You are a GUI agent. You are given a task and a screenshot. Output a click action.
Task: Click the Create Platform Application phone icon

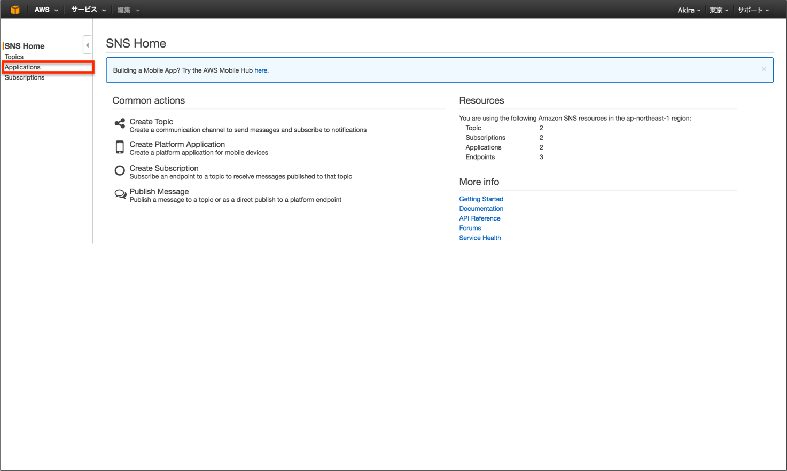pos(120,147)
